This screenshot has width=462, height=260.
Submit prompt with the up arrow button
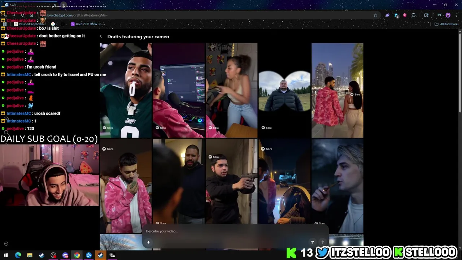(323, 242)
